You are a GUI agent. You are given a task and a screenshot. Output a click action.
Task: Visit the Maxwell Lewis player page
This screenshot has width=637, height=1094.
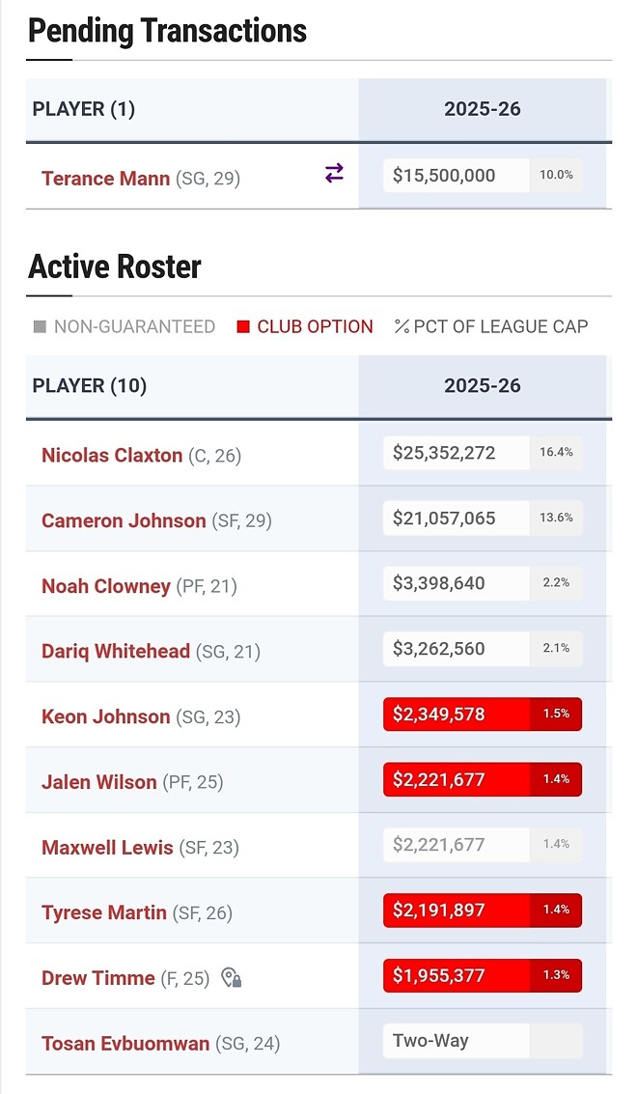coord(107,848)
